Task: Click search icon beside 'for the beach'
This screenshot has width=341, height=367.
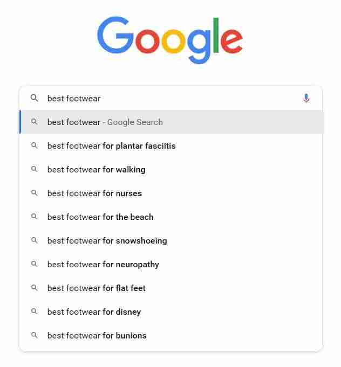Action: click(x=35, y=217)
